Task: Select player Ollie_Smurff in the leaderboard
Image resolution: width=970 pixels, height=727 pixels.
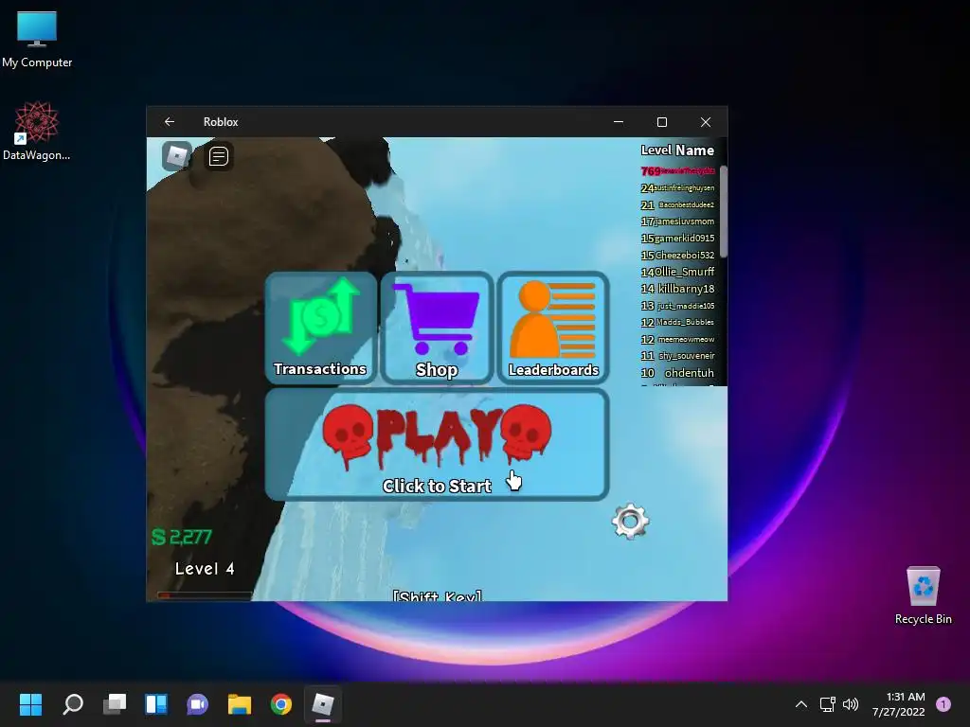Action: click(677, 272)
